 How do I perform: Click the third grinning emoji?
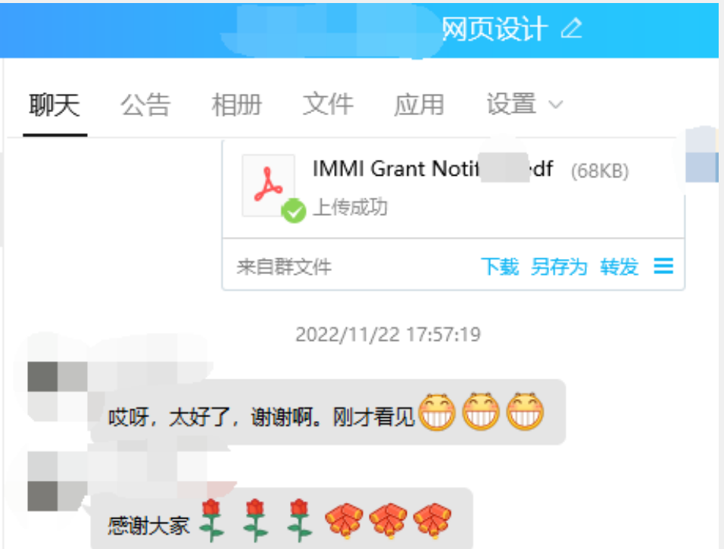point(525,412)
